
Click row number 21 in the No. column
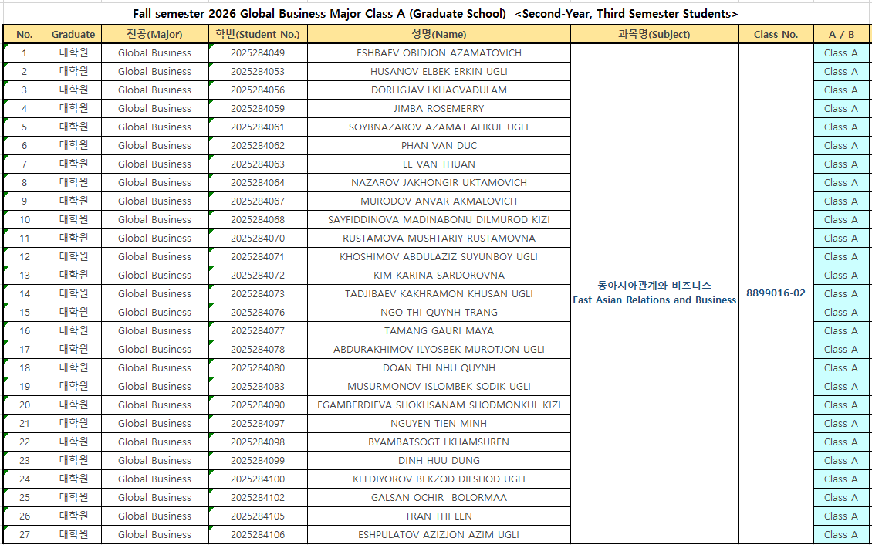click(25, 424)
